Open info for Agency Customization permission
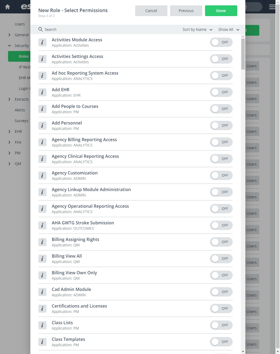The width and height of the screenshot is (280, 354). coord(42,176)
